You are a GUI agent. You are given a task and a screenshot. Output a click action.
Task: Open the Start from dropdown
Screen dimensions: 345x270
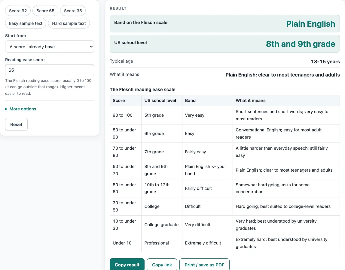(x=50, y=46)
